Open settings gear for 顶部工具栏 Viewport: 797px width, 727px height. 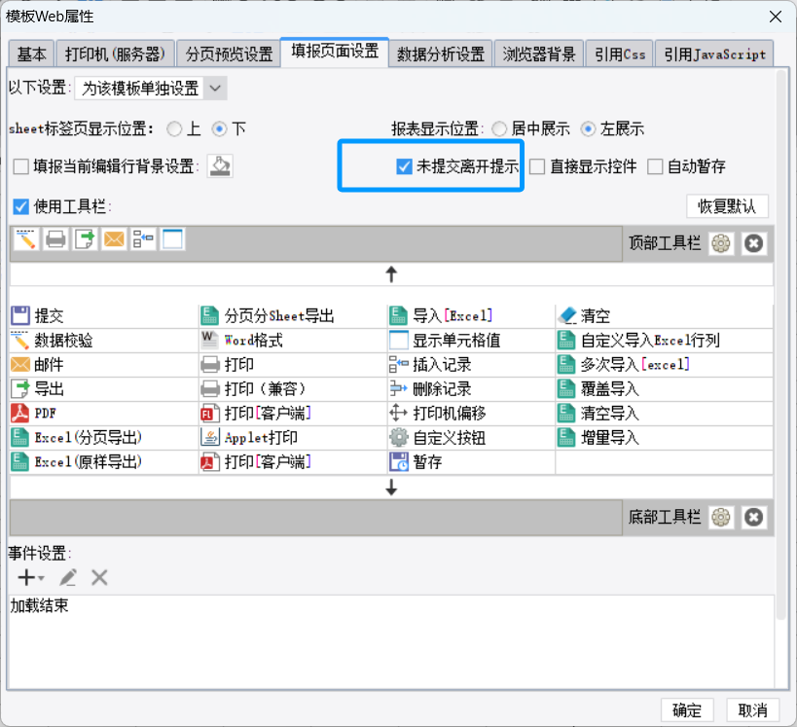pos(721,243)
